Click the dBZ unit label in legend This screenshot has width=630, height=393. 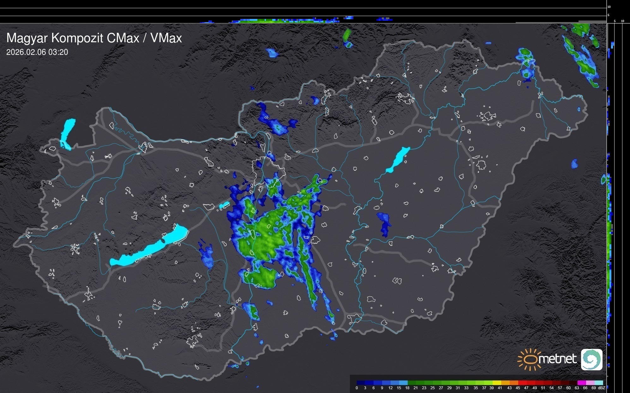point(602,388)
